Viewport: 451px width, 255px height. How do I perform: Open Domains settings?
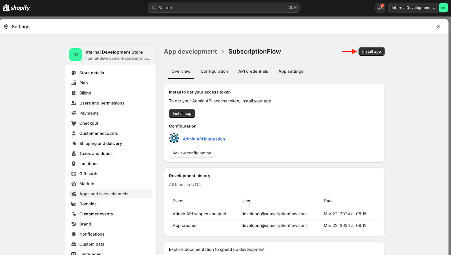[111, 204]
